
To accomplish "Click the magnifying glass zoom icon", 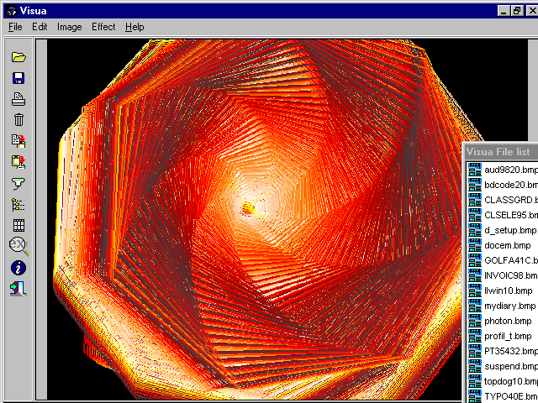I will [18, 246].
